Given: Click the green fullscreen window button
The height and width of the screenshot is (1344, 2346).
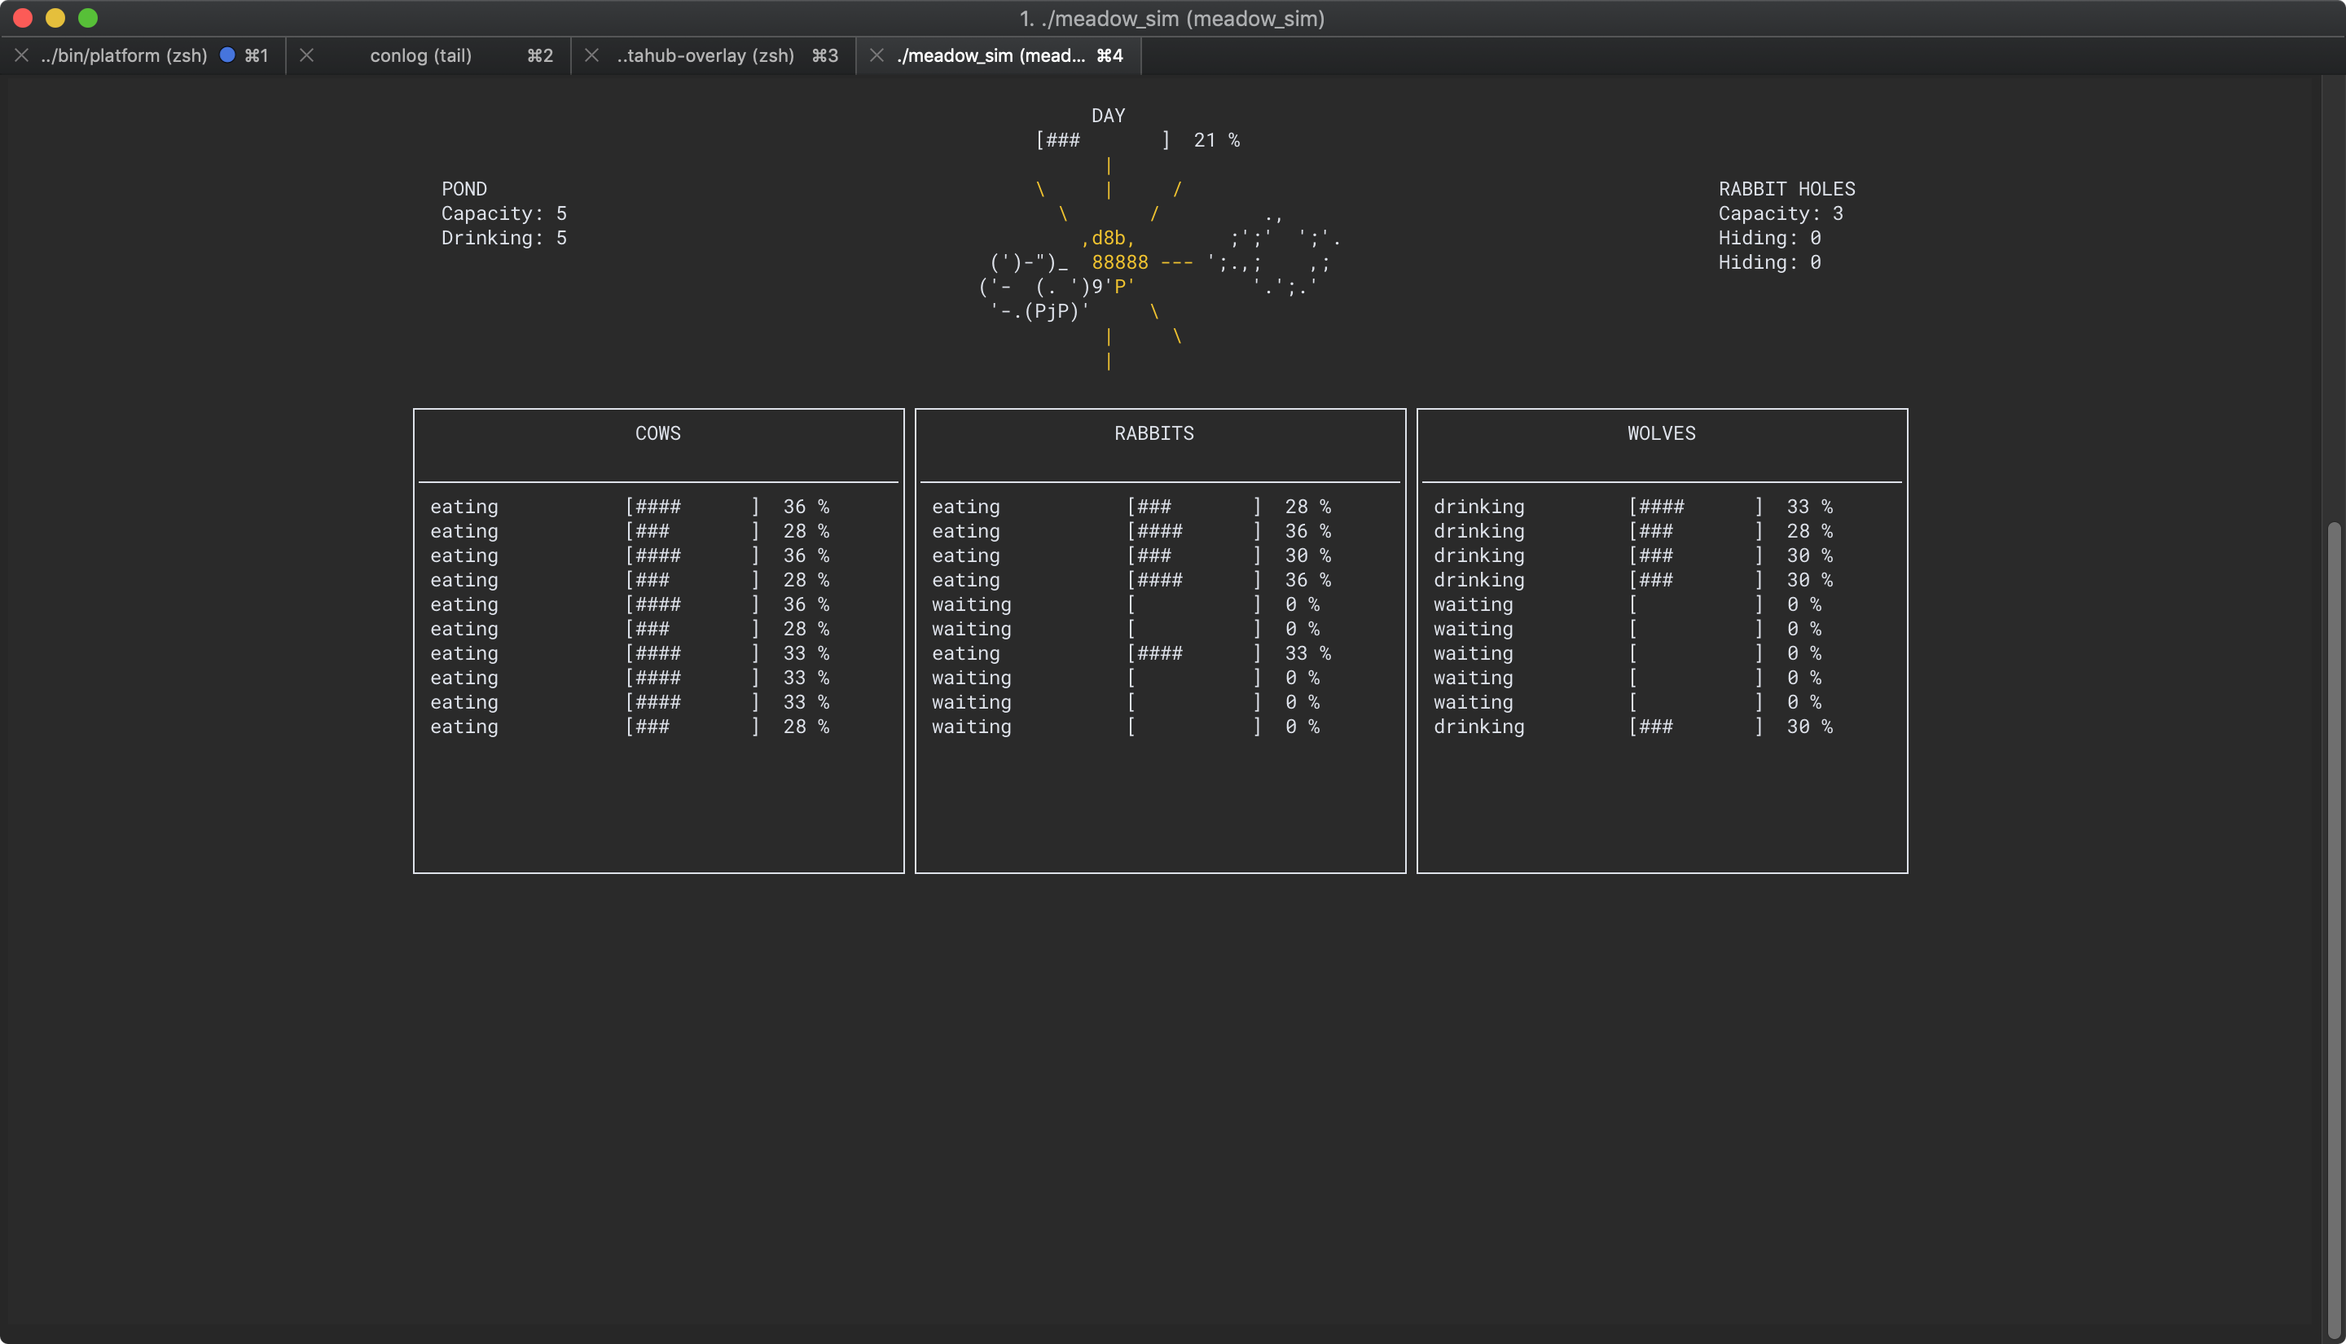Looking at the screenshot, I should (88, 18).
